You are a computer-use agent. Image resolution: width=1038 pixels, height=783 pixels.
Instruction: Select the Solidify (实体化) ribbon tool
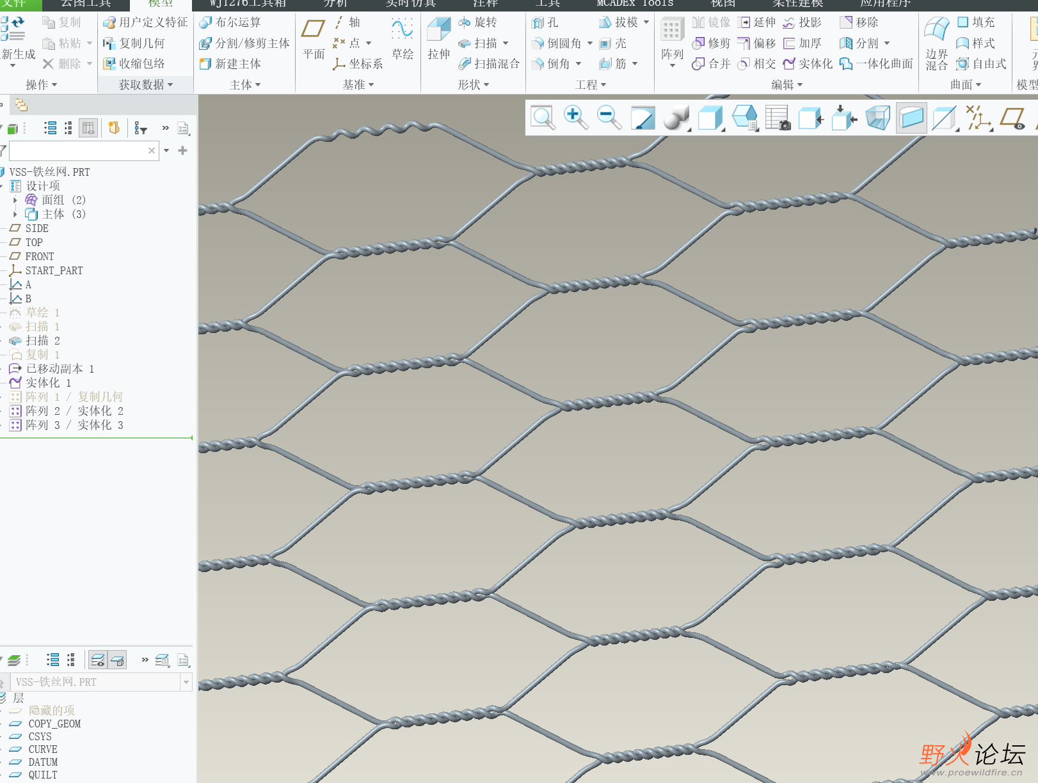click(x=808, y=64)
